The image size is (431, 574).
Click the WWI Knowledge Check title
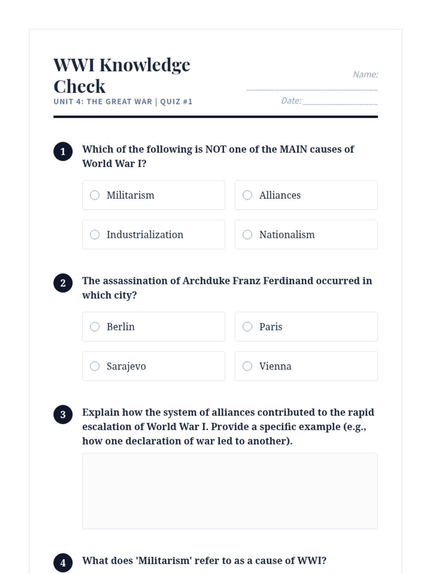(122, 75)
